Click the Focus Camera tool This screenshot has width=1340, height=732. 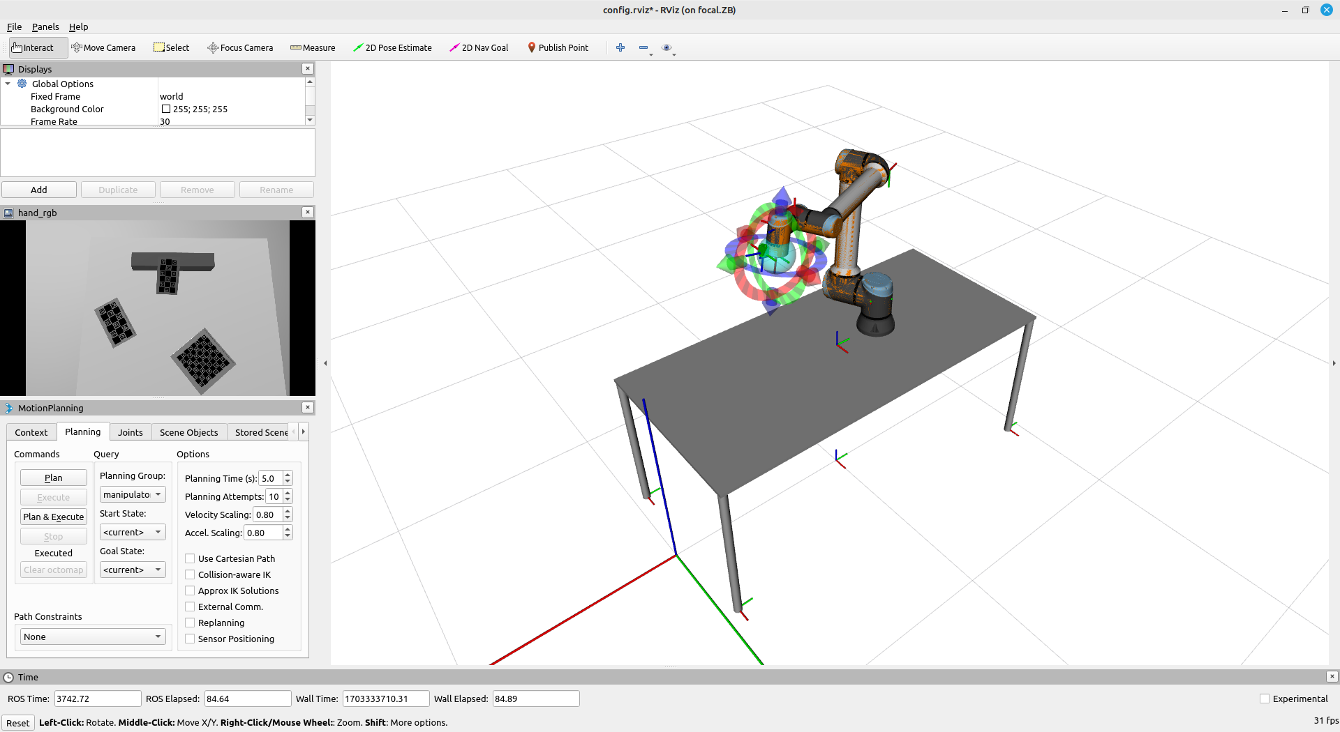coord(240,47)
